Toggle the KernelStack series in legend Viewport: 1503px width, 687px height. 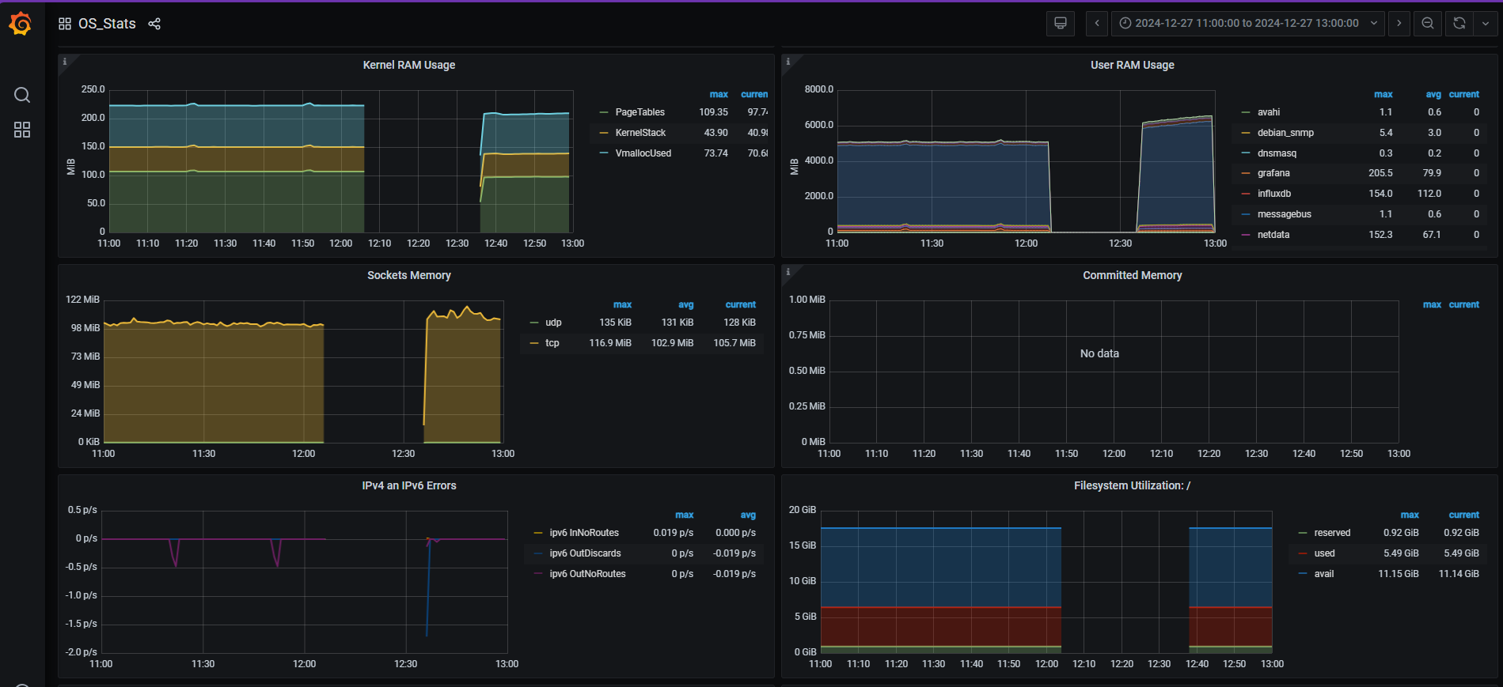pos(640,133)
